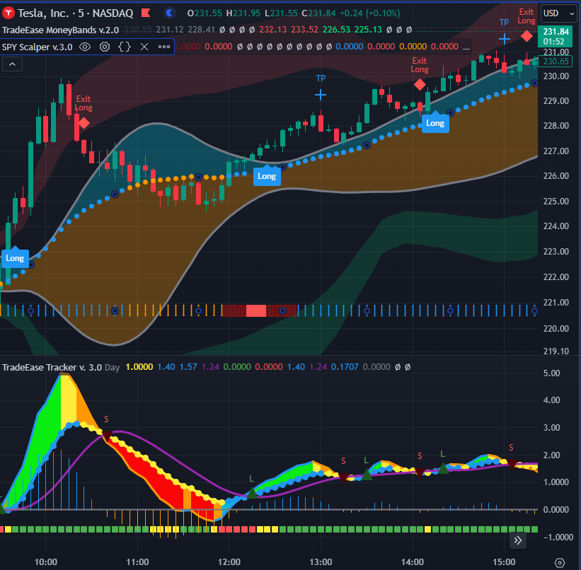The image size is (581, 570).
Task: Click the first red S triangle near 3.00
Action: click(x=107, y=436)
